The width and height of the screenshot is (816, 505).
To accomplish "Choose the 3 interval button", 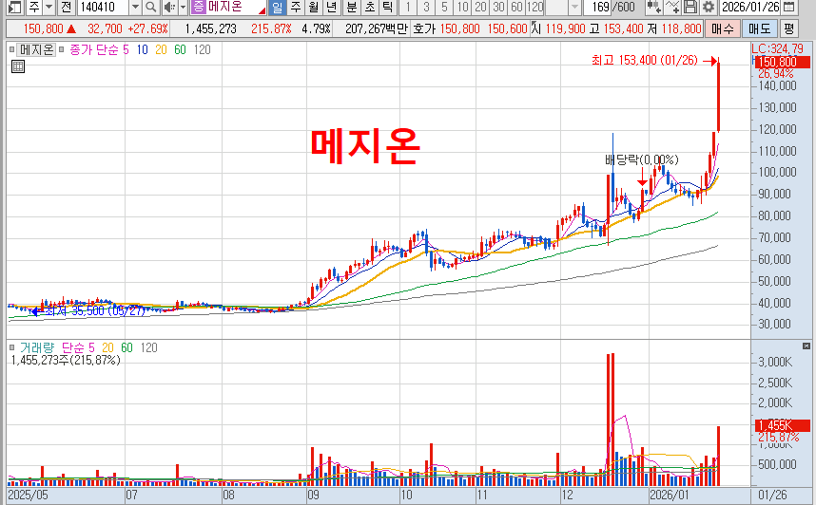I will click(x=426, y=8).
